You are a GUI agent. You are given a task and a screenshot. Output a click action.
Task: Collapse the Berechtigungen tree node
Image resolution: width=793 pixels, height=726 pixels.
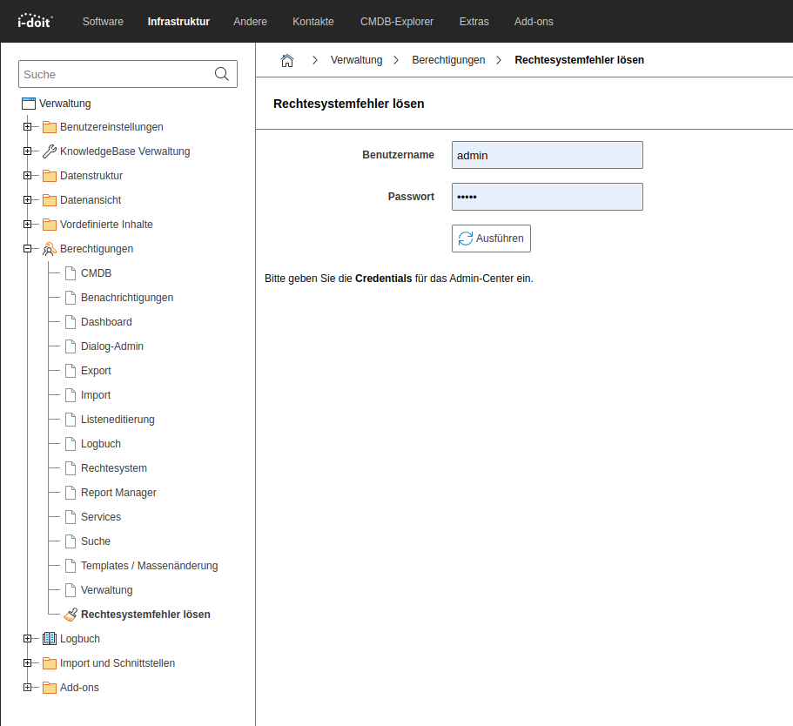click(x=28, y=249)
